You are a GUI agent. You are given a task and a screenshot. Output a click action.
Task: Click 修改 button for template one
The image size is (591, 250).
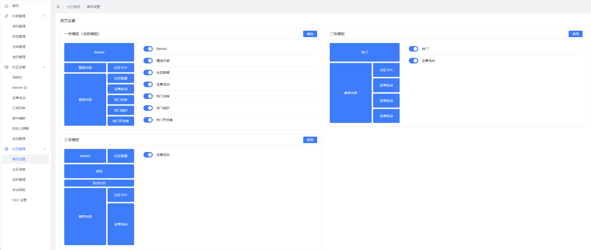click(310, 34)
